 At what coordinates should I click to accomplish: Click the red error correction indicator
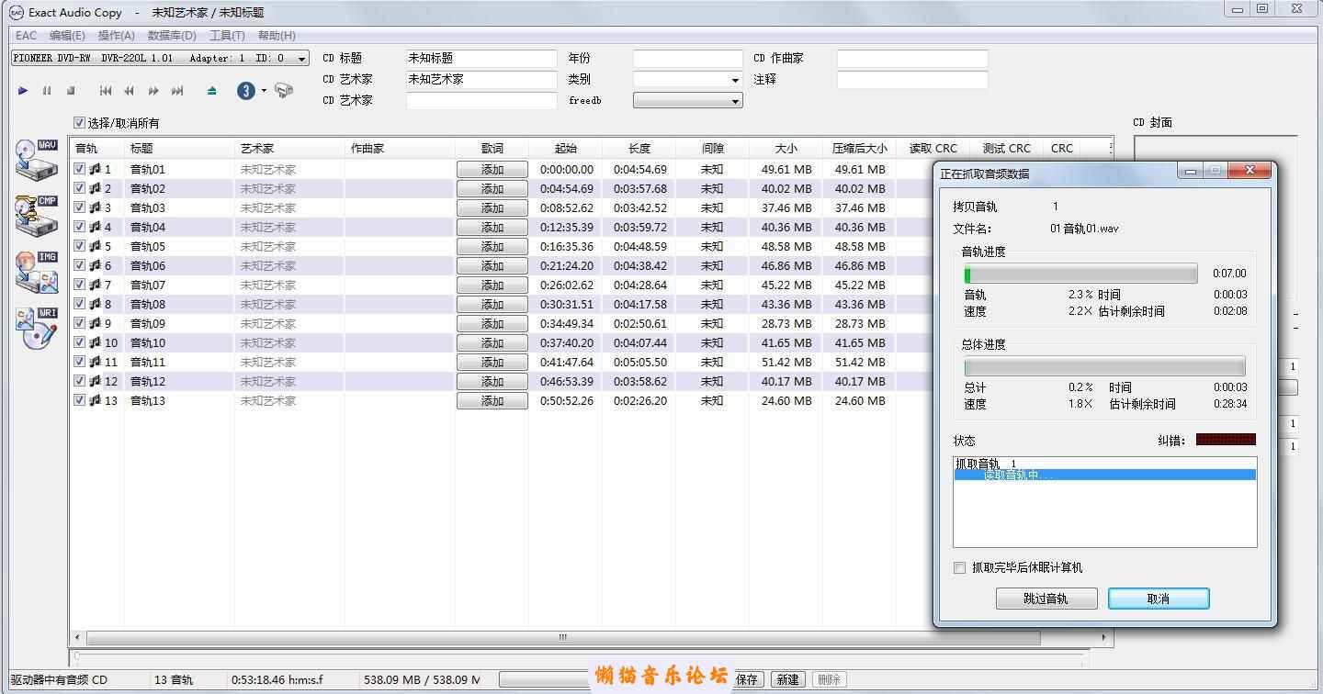[x=1226, y=440]
